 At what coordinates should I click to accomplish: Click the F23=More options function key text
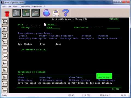click(x=79, y=80)
